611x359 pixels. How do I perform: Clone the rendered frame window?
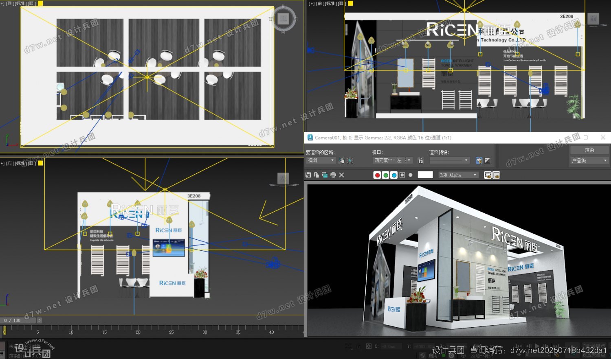point(325,175)
